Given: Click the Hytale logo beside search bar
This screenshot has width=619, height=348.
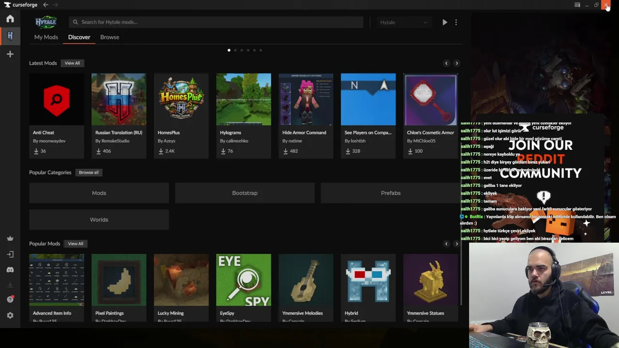Looking at the screenshot, I should click(46, 22).
